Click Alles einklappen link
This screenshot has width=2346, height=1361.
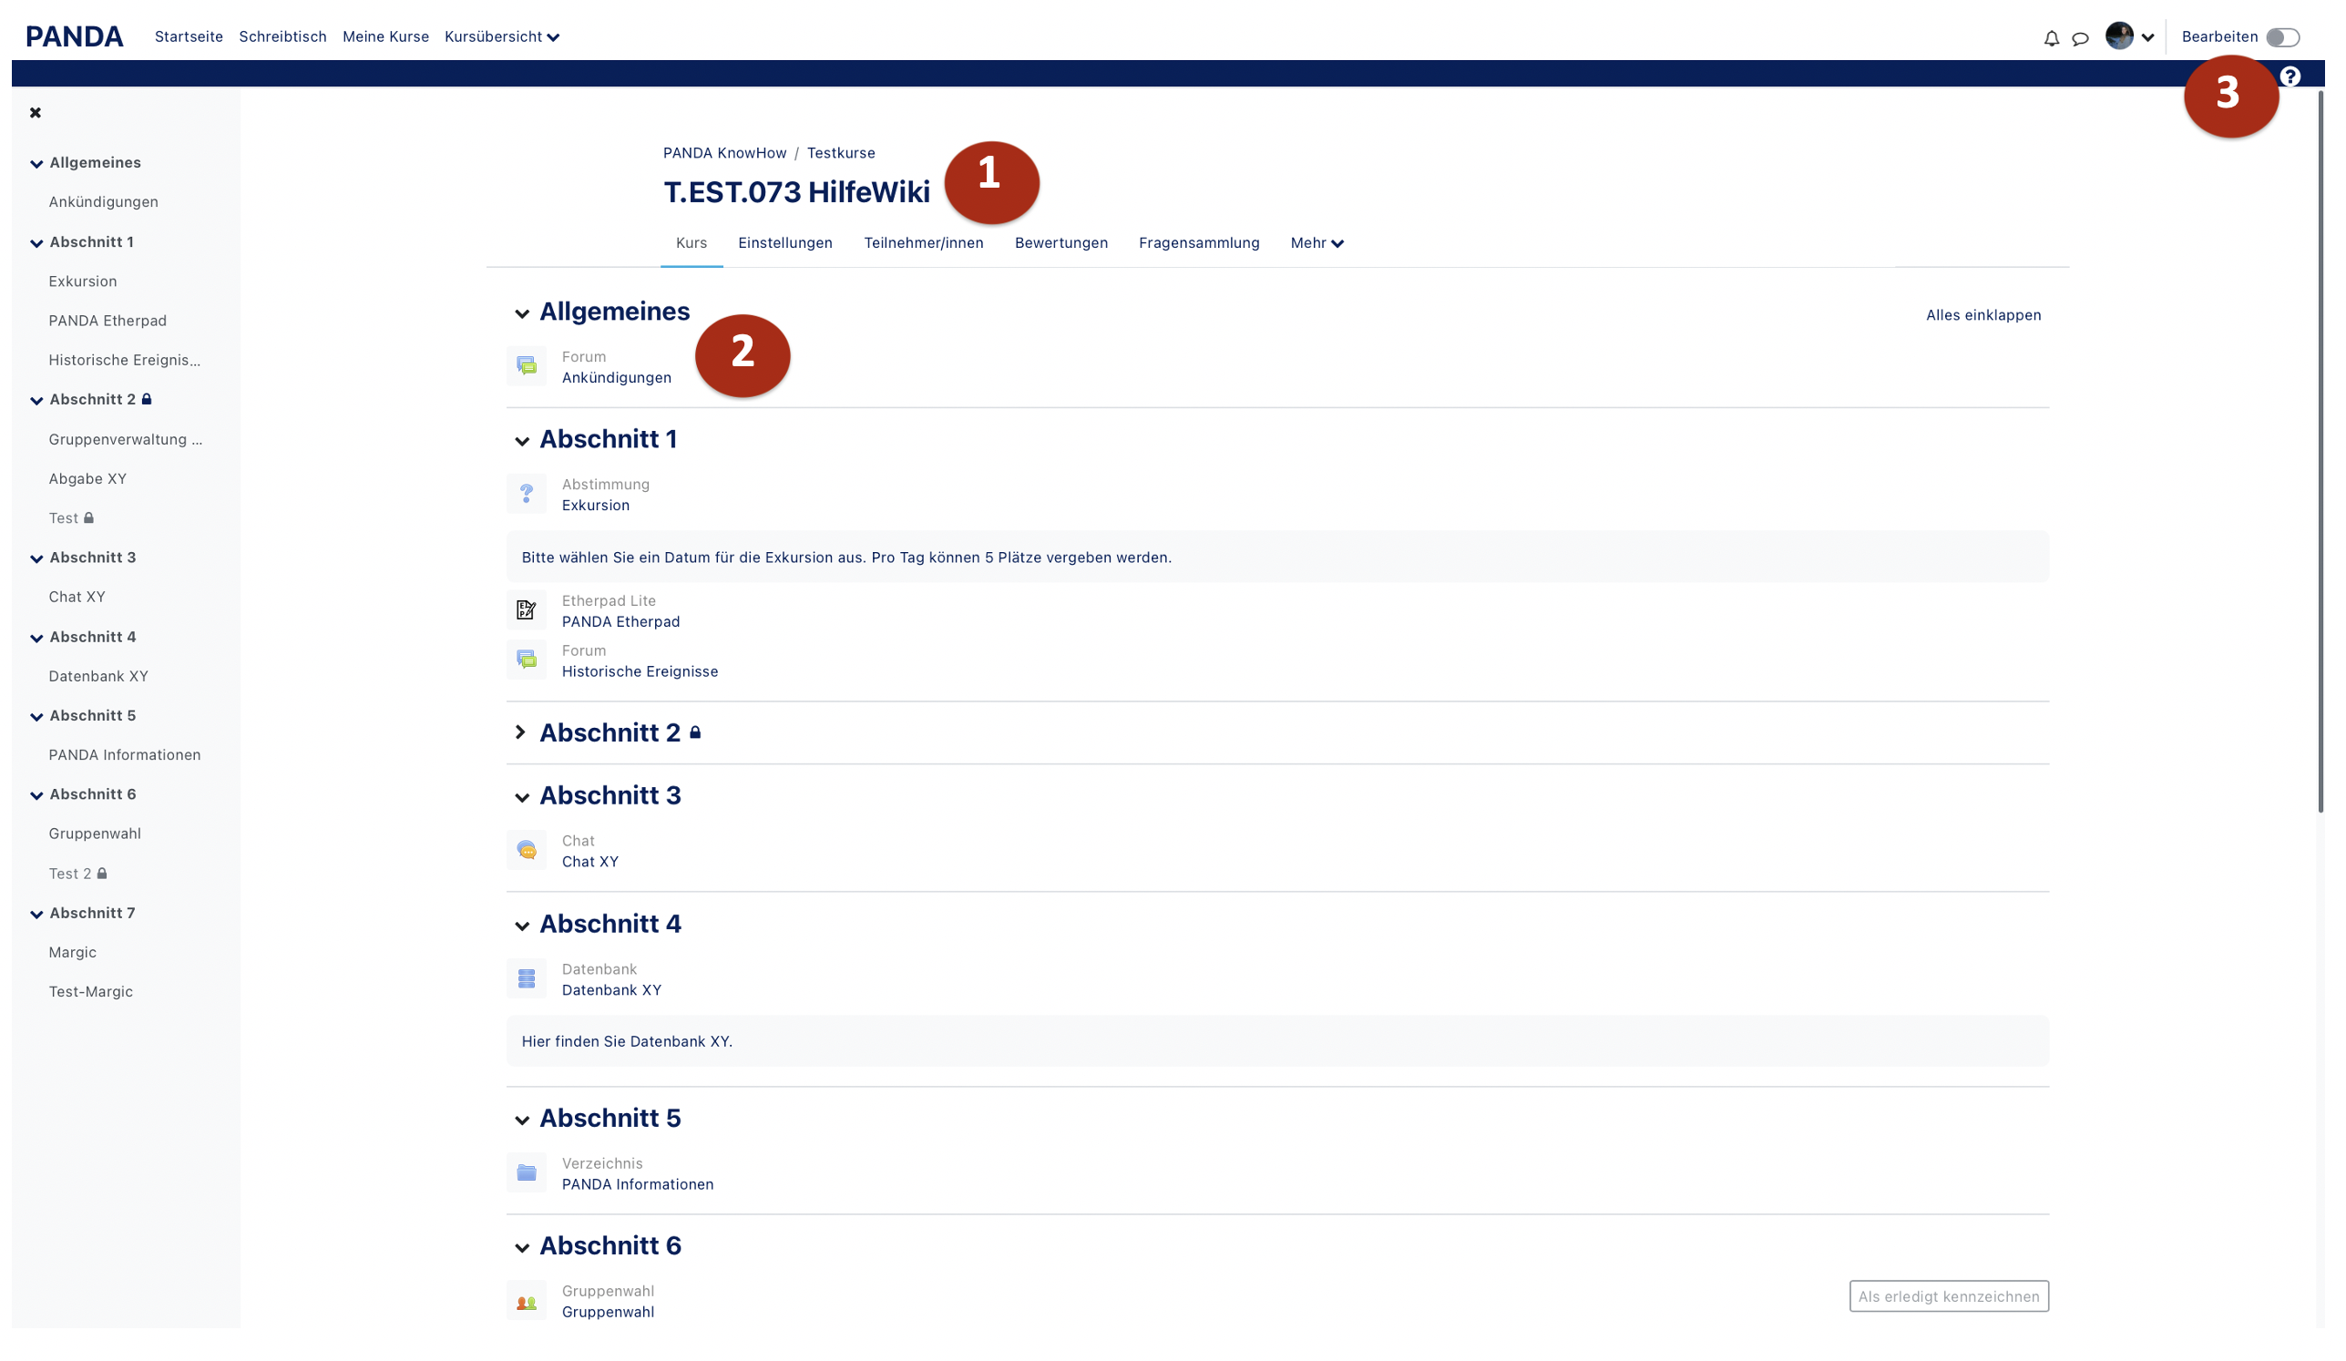click(x=1982, y=314)
